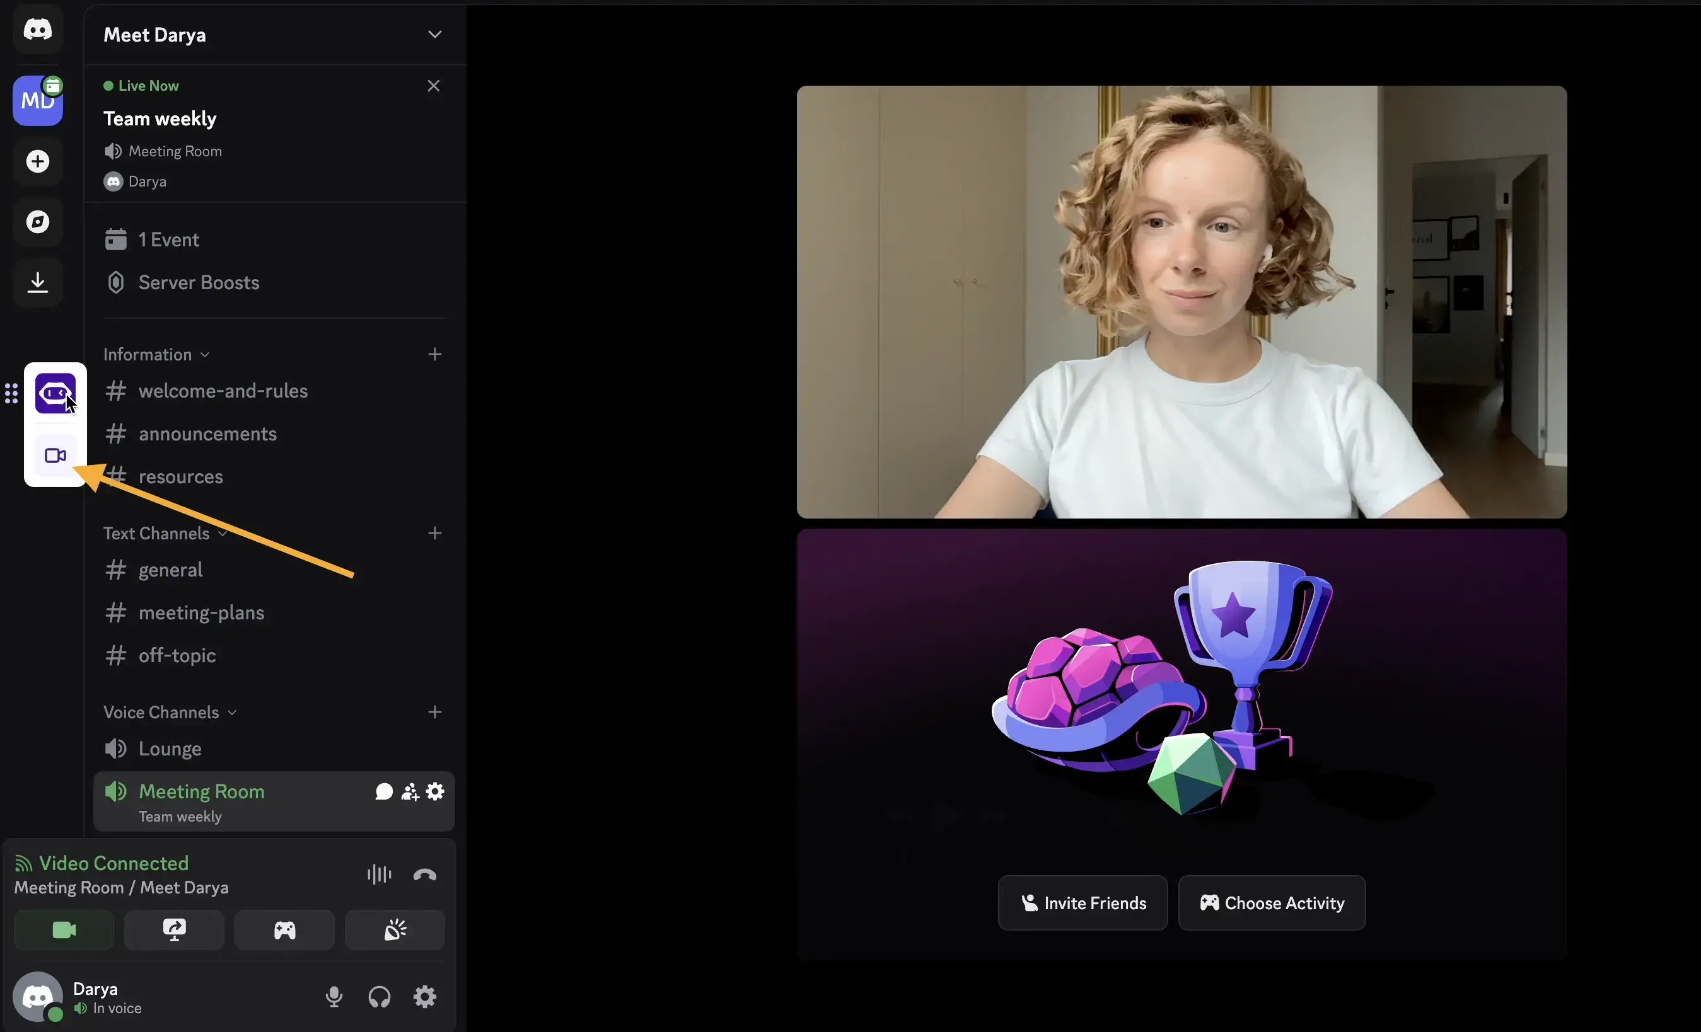Open the announcements channel
The image size is (1701, 1032).
(207, 434)
